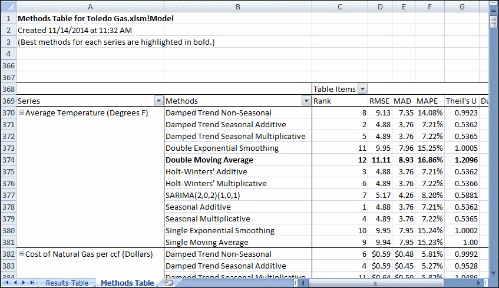This screenshot has width=499, height=288.
Task: Click the 'RMSE' column heading cell
Action: pos(380,101)
